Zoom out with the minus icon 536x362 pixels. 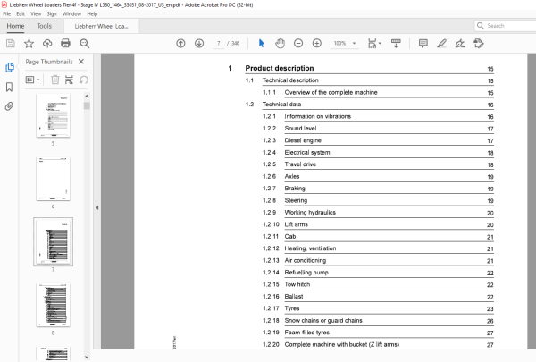[x=298, y=44]
